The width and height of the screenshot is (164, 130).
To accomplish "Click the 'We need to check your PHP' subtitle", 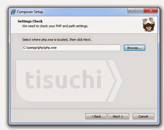I will tap(55, 26).
